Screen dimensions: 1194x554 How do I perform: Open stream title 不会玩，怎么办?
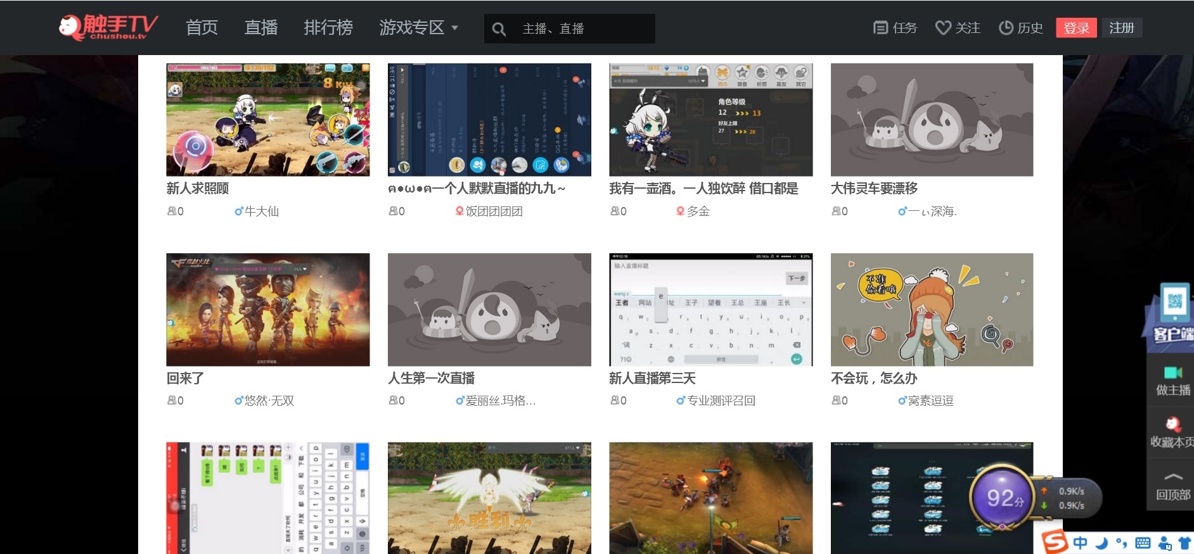(x=874, y=378)
